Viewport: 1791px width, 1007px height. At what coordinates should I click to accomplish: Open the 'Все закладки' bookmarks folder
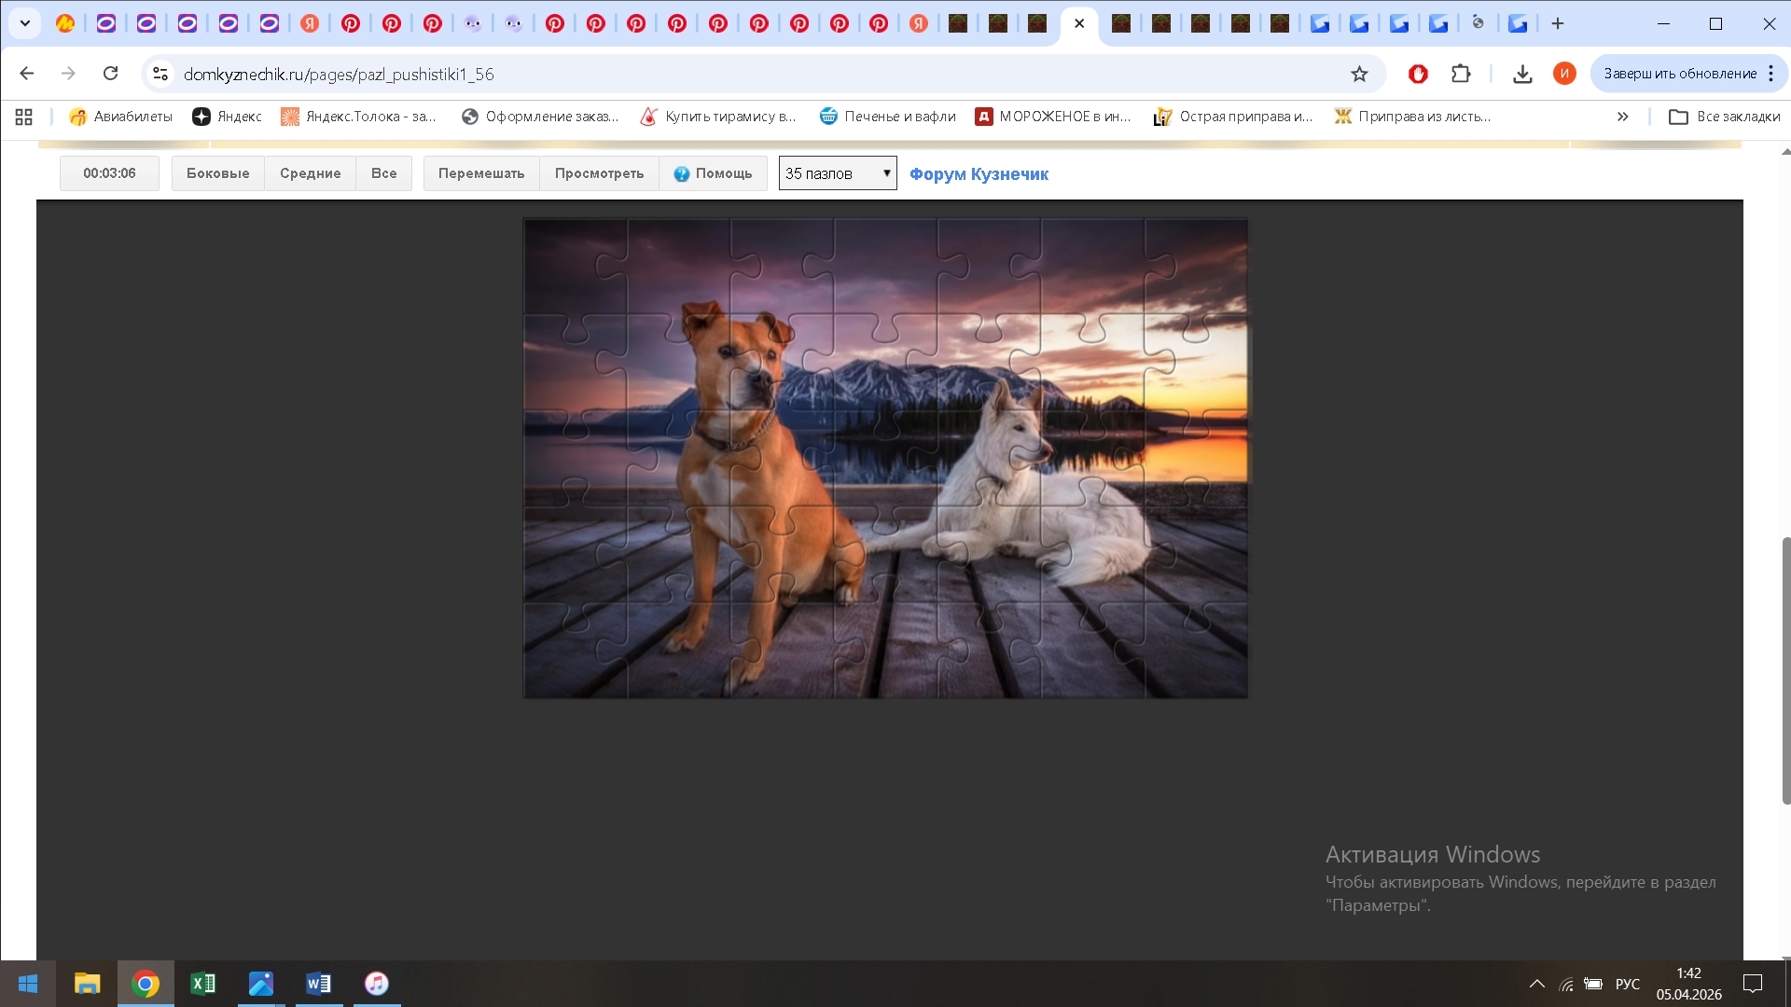[1725, 117]
